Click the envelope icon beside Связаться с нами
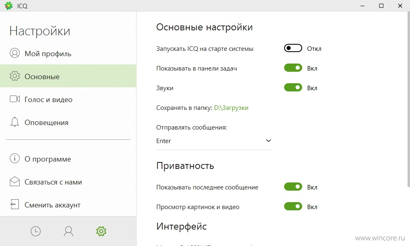 pyautogui.click(x=15, y=182)
